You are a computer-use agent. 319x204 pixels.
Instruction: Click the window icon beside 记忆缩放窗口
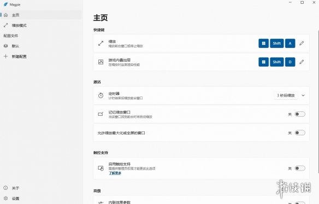[101, 114]
